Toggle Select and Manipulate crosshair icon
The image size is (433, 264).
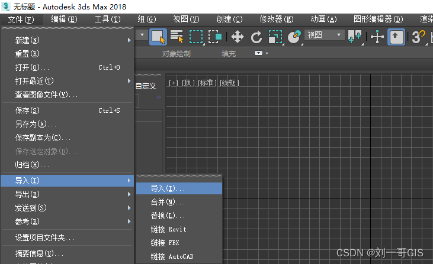[x=377, y=37]
